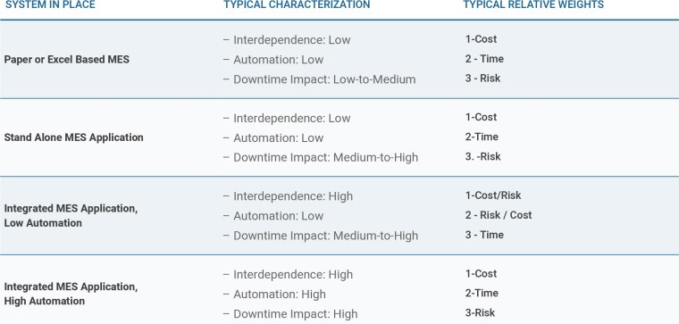Select 2 - Time in Paper MES row
The image size is (679, 324).
point(484,59)
